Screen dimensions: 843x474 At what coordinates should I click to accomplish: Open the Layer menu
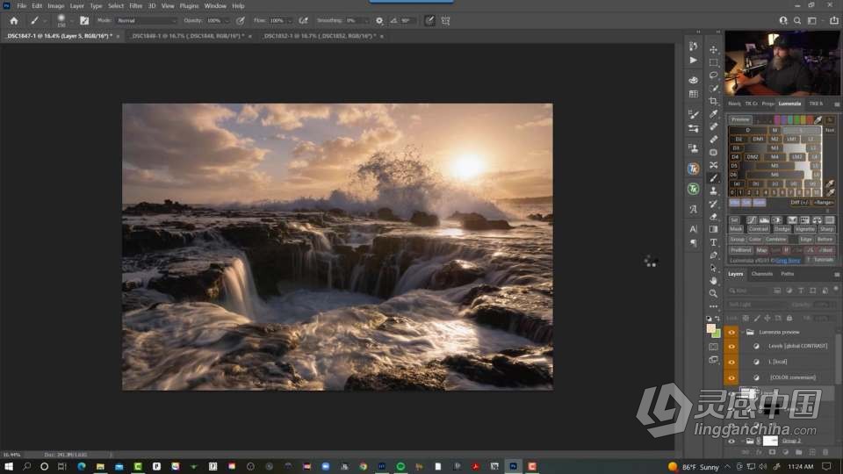(x=77, y=6)
